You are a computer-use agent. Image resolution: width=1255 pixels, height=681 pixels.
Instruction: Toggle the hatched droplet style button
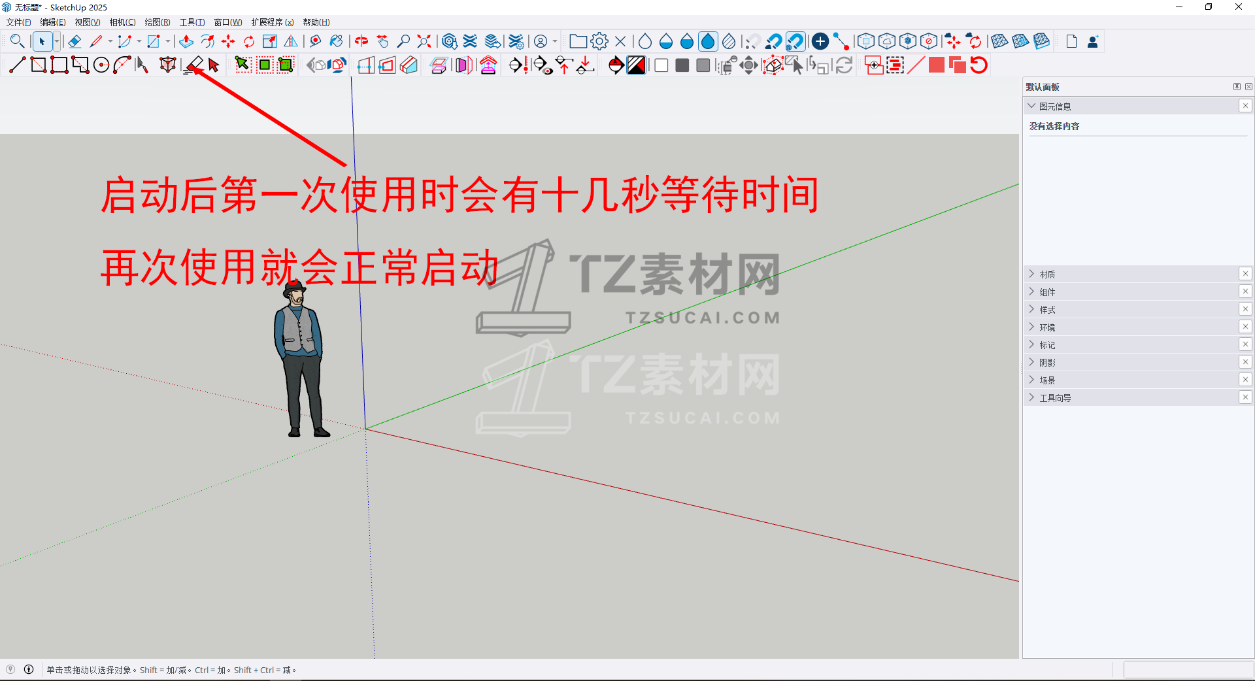[x=729, y=42]
